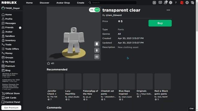Click 'Red w Black gotic pants' title

point(161,92)
